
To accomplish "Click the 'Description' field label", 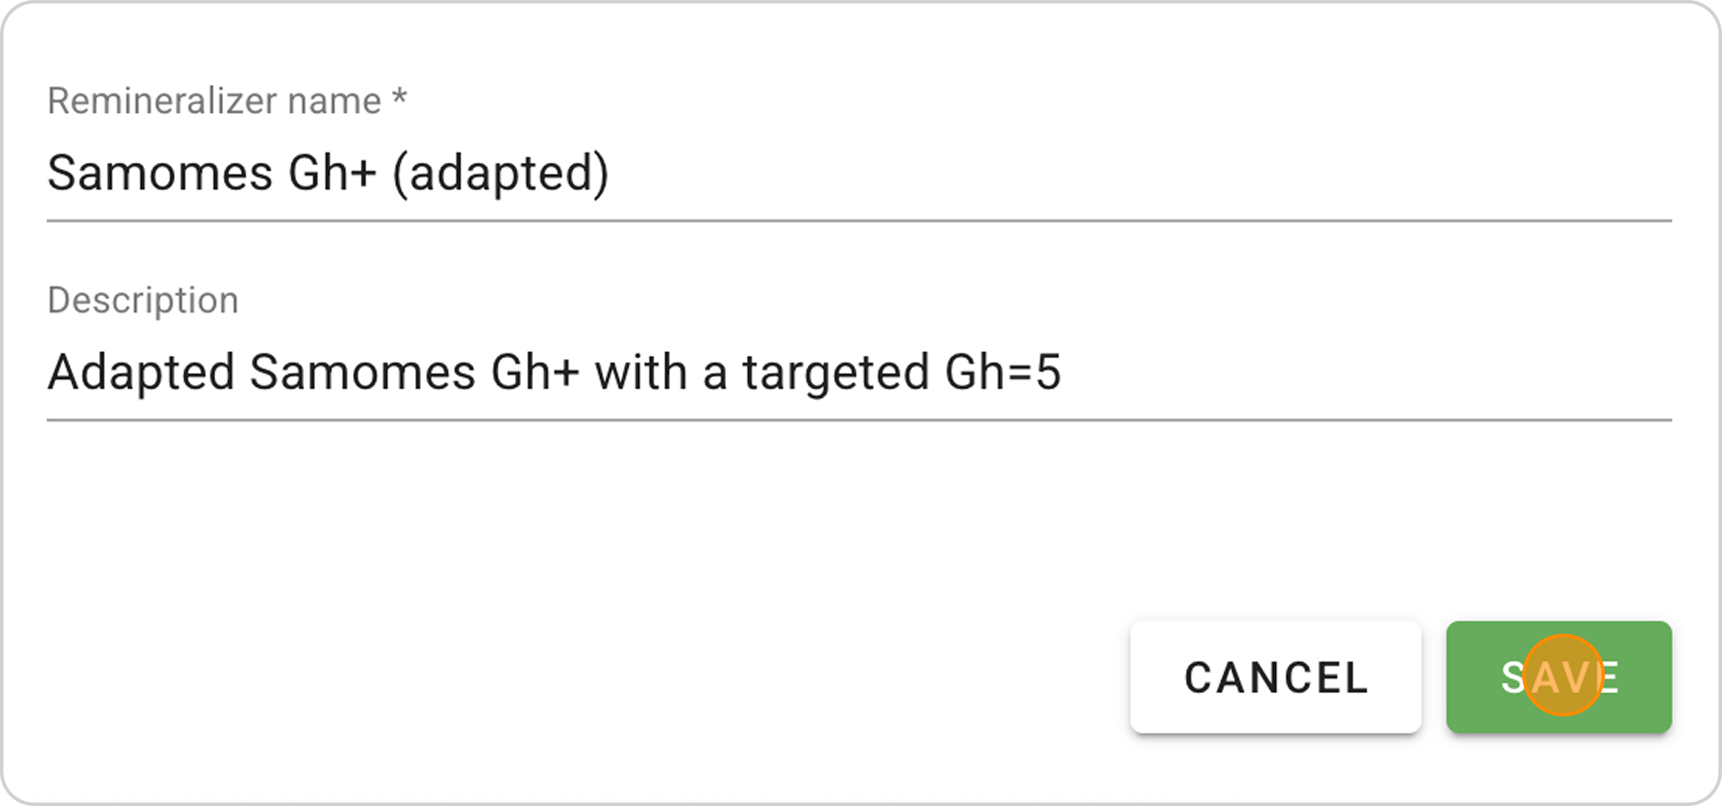I will click(x=143, y=301).
